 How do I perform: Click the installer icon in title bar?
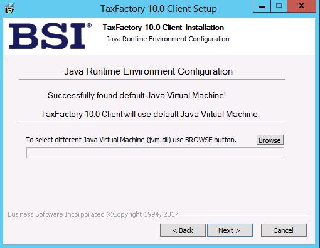click(9, 8)
